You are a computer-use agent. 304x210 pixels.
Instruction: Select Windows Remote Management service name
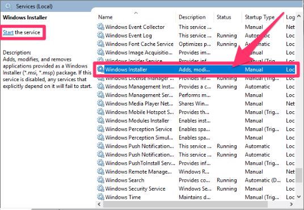coord(138,172)
